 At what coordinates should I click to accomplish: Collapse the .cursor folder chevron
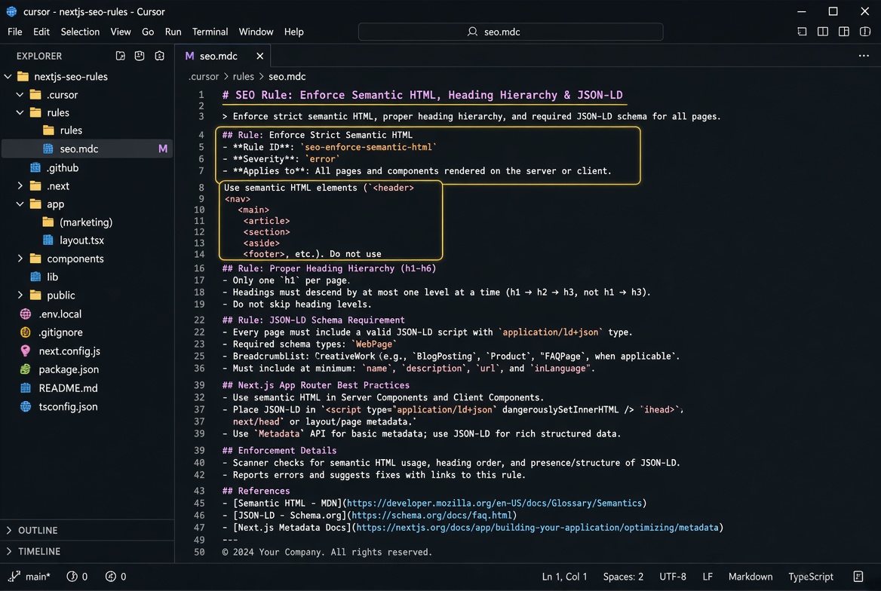pos(20,94)
